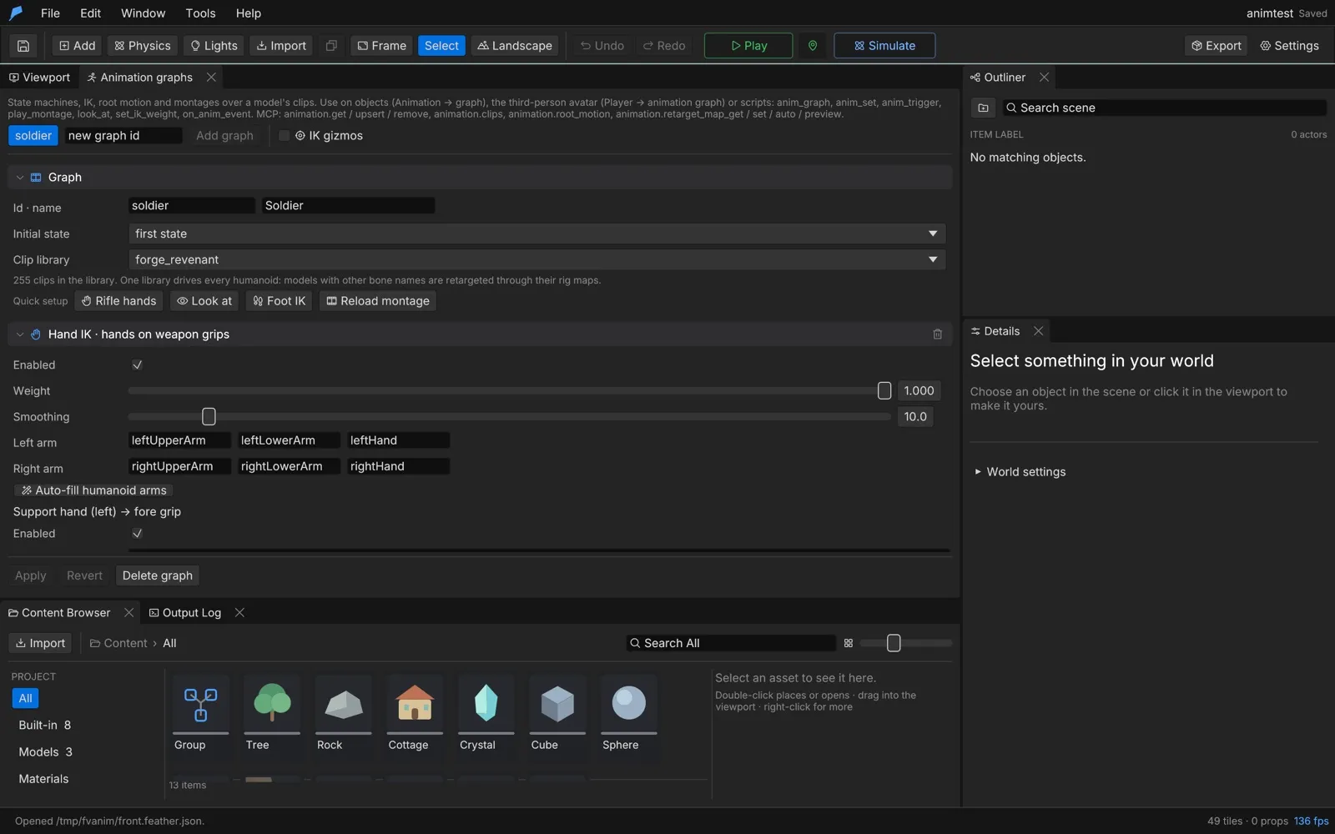This screenshot has height=834, width=1335.
Task: Click the Sphere asset icon
Action: [x=629, y=703]
